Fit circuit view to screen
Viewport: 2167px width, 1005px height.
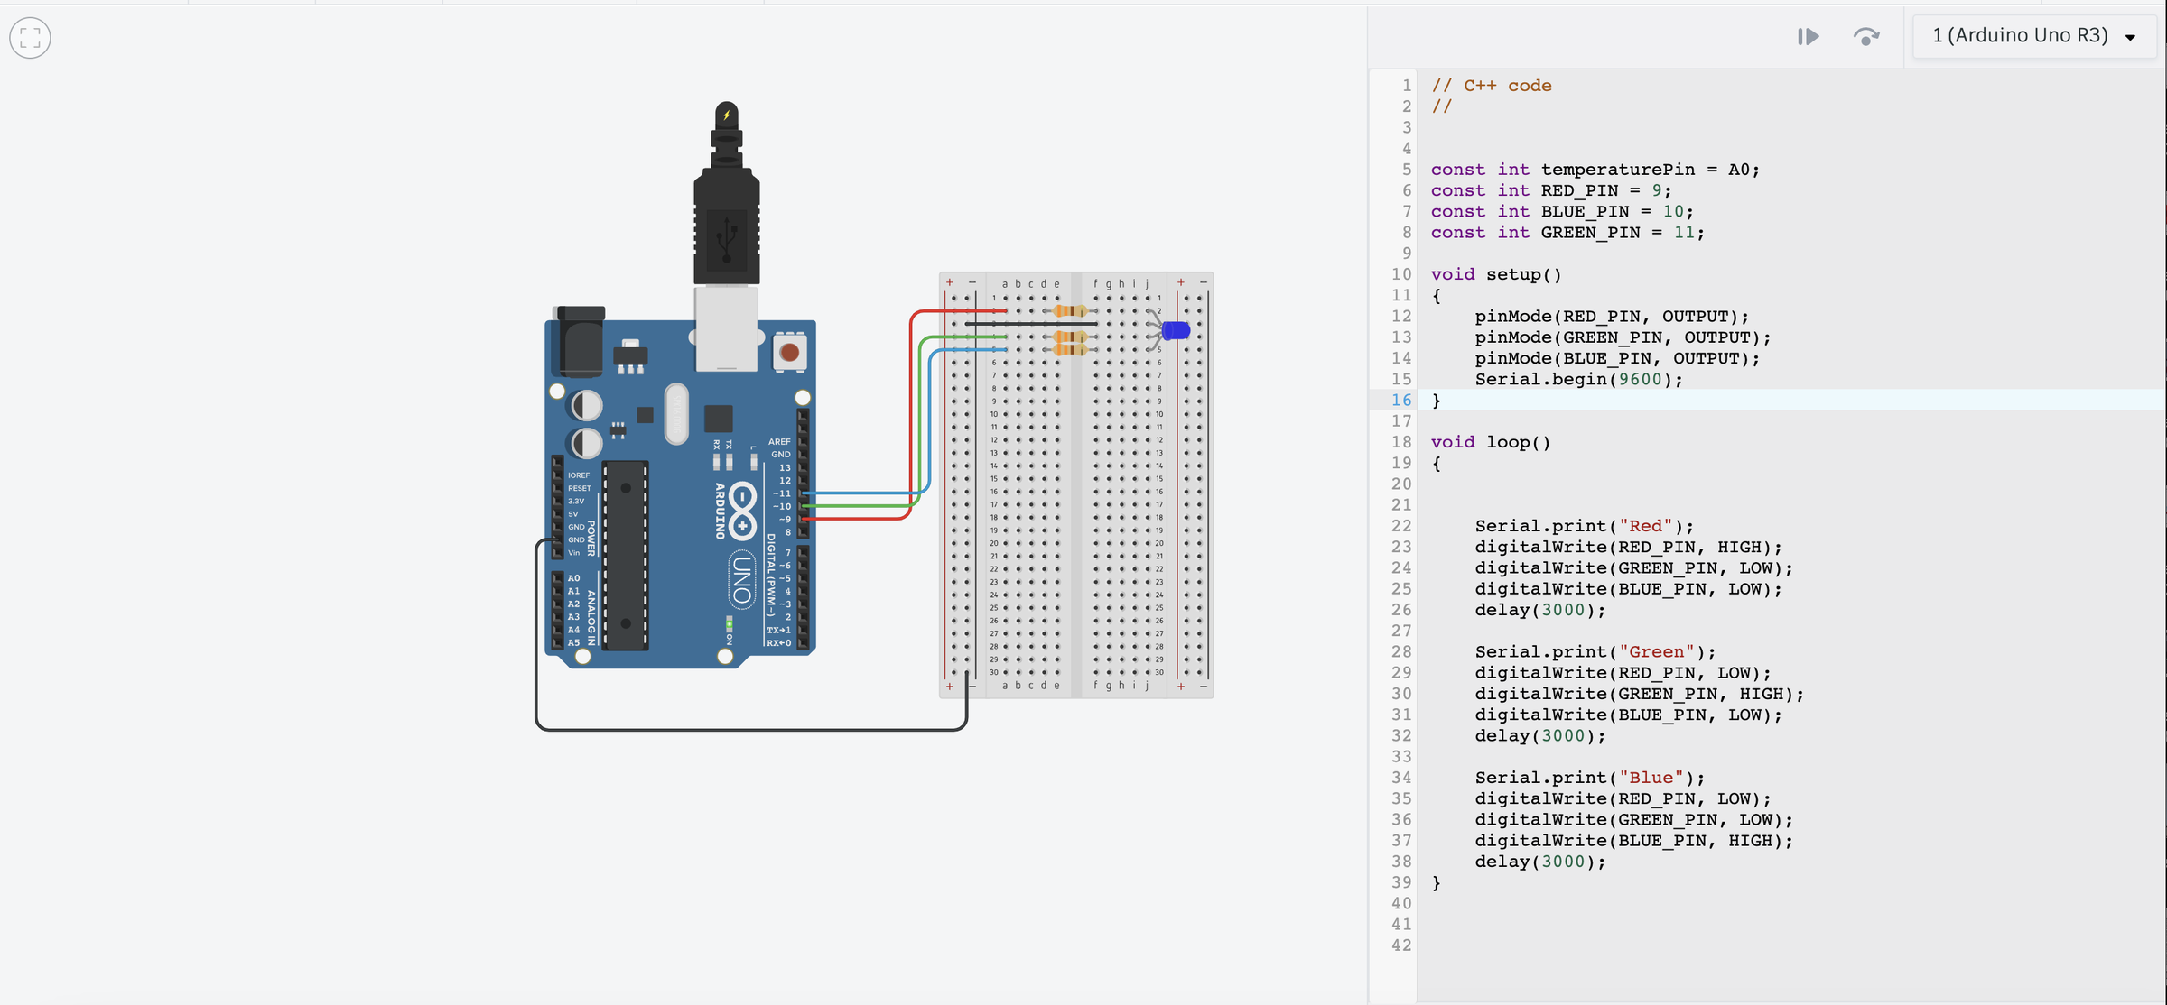point(30,38)
